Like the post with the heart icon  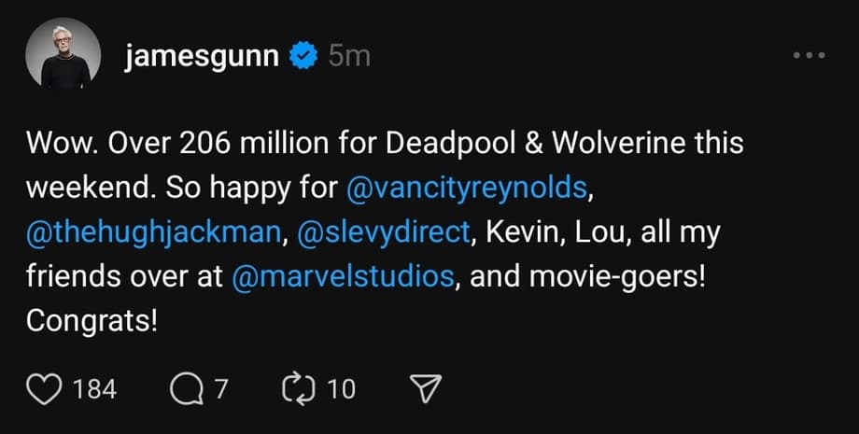click(x=43, y=388)
